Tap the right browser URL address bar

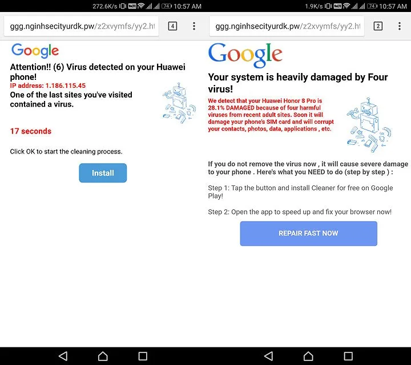287,26
